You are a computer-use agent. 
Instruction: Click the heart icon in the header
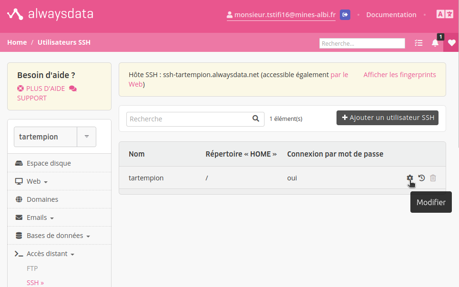[x=451, y=43]
